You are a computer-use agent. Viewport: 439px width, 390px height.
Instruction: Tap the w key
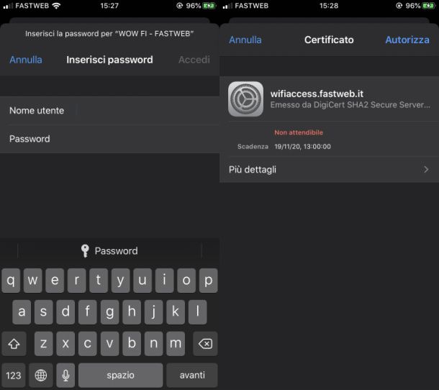[33, 281]
